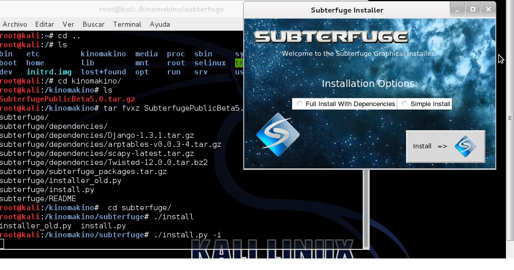Expand the Ver menu
This screenshot has height=270, width=514.
(x=68, y=24)
